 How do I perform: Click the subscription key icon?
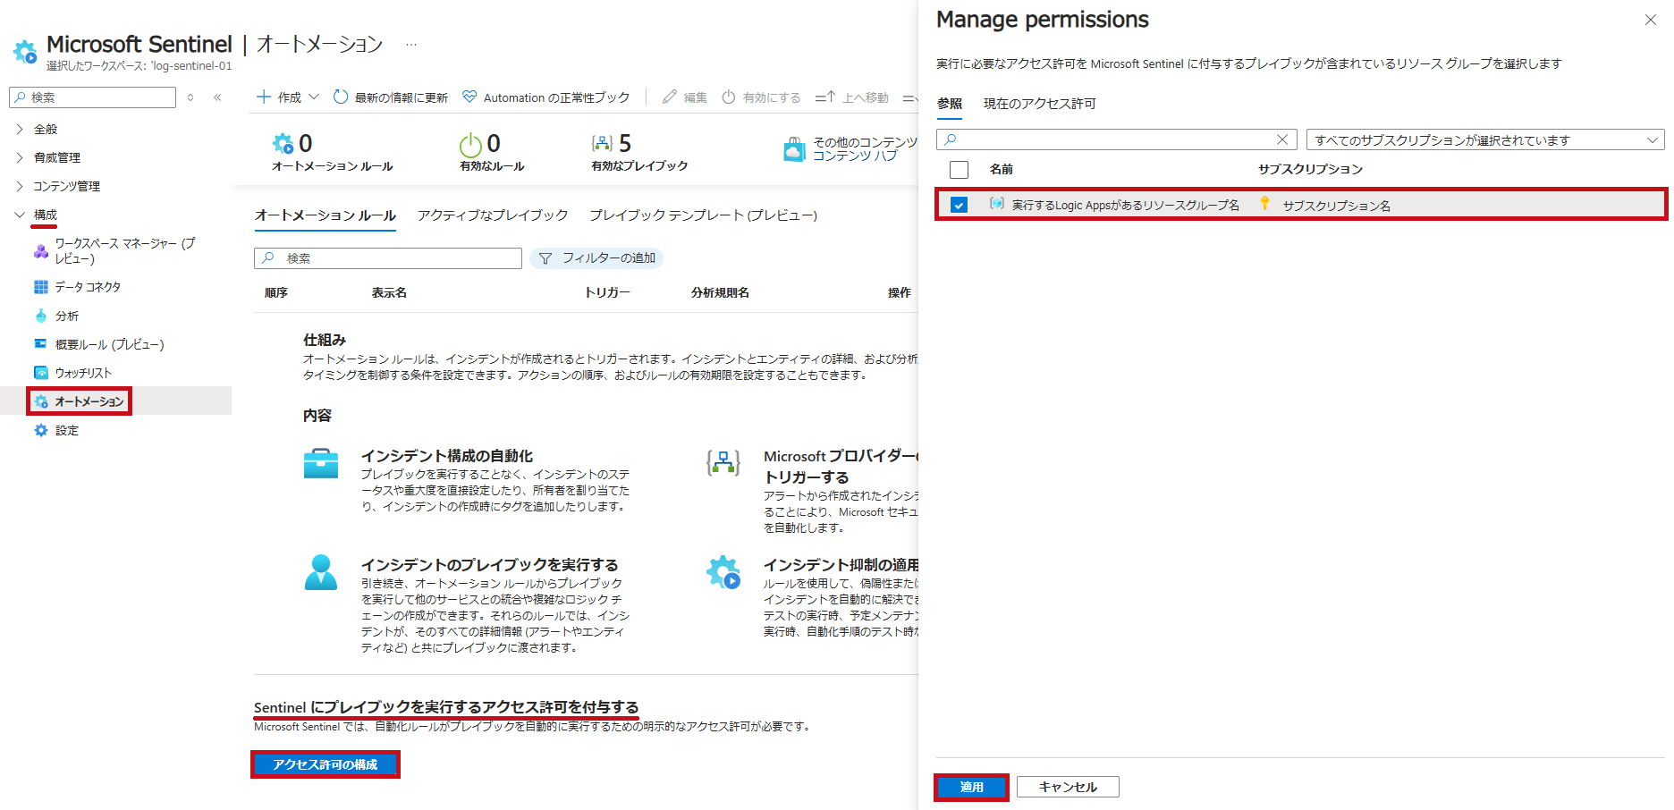[1264, 203]
